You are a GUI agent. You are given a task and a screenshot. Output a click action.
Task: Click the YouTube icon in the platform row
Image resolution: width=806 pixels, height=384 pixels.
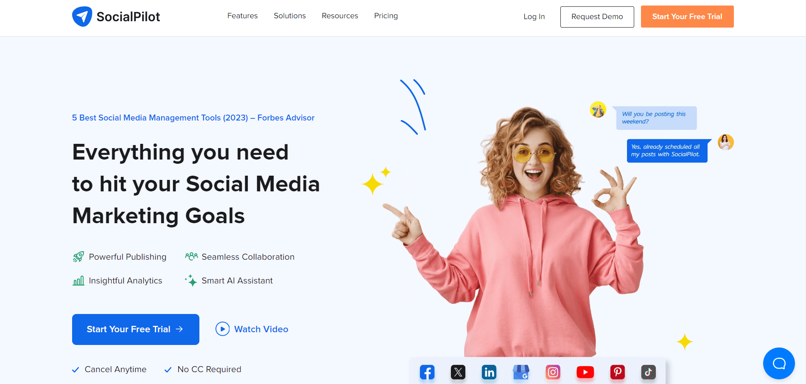point(585,372)
